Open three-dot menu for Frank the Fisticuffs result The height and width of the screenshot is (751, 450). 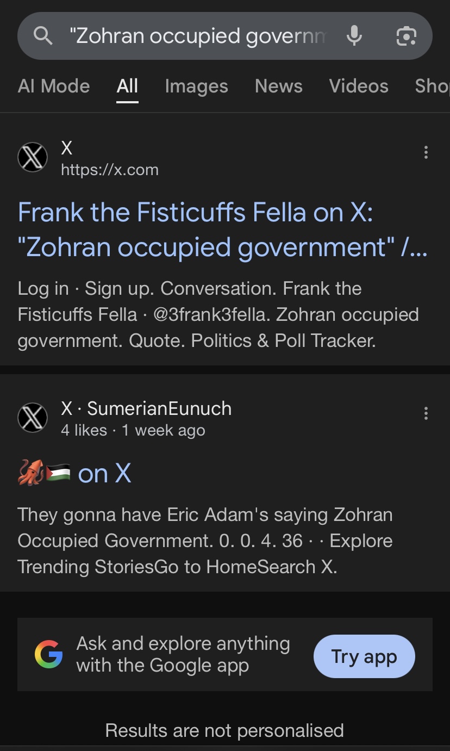point(426,153)
